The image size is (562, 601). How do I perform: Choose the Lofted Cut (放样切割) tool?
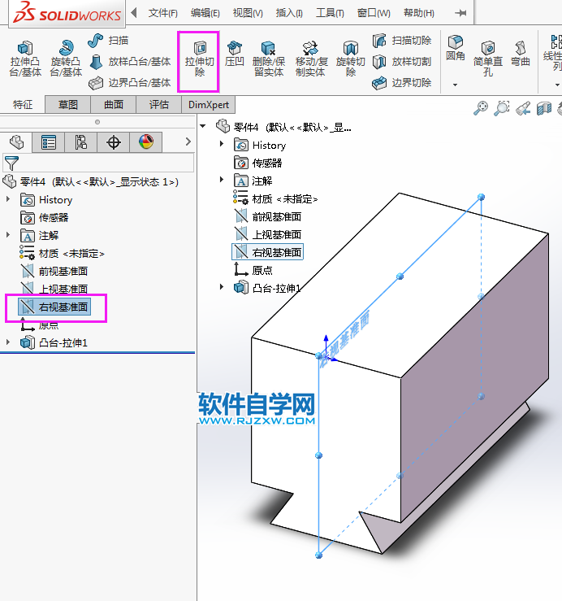(402, 61)
